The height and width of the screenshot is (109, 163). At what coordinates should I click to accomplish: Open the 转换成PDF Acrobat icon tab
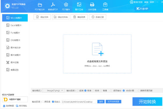click(x=53, y=7)
